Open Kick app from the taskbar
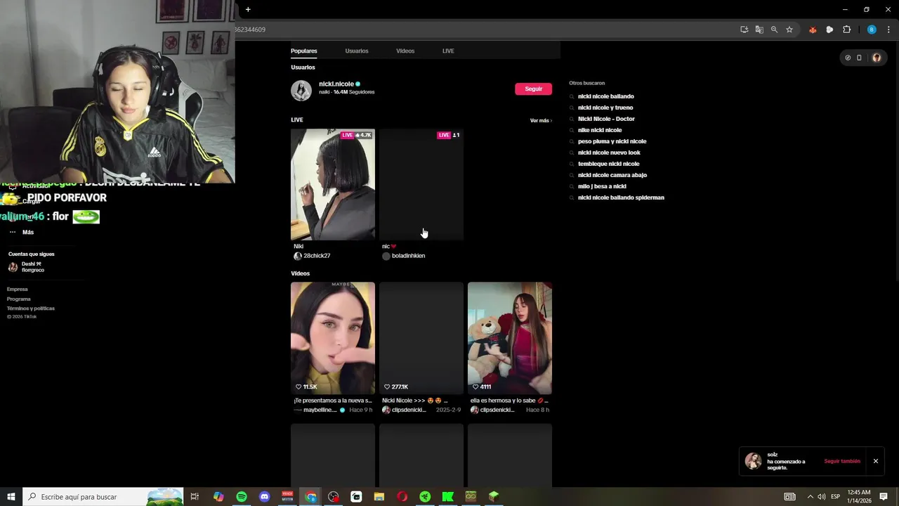Viewport: 899px width, 506px height. 448,497
